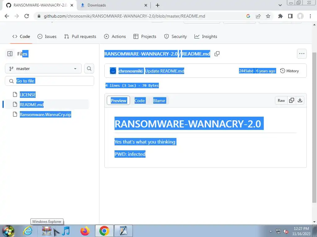
Task: Copy file path icon next to README.md
Action: (217, 54)
